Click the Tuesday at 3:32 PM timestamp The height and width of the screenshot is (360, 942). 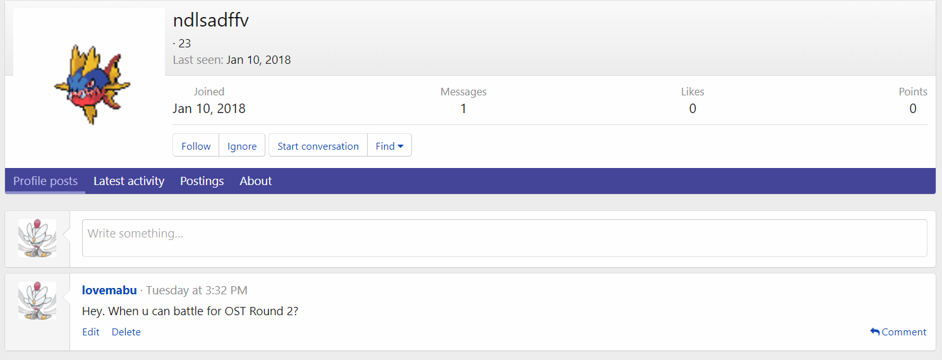[196, 291]
